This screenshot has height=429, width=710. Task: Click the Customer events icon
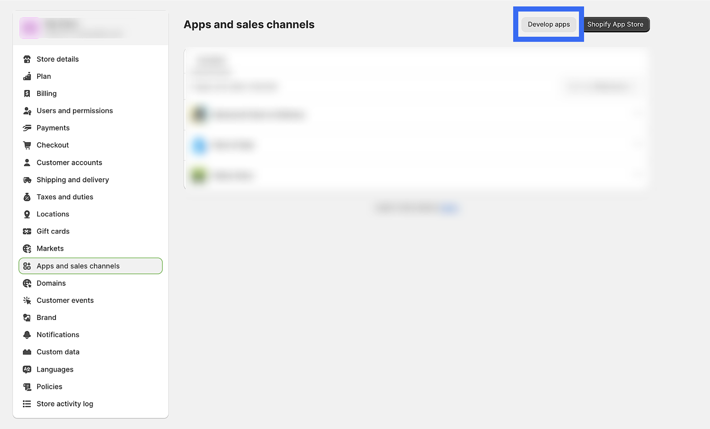point(27,300)
